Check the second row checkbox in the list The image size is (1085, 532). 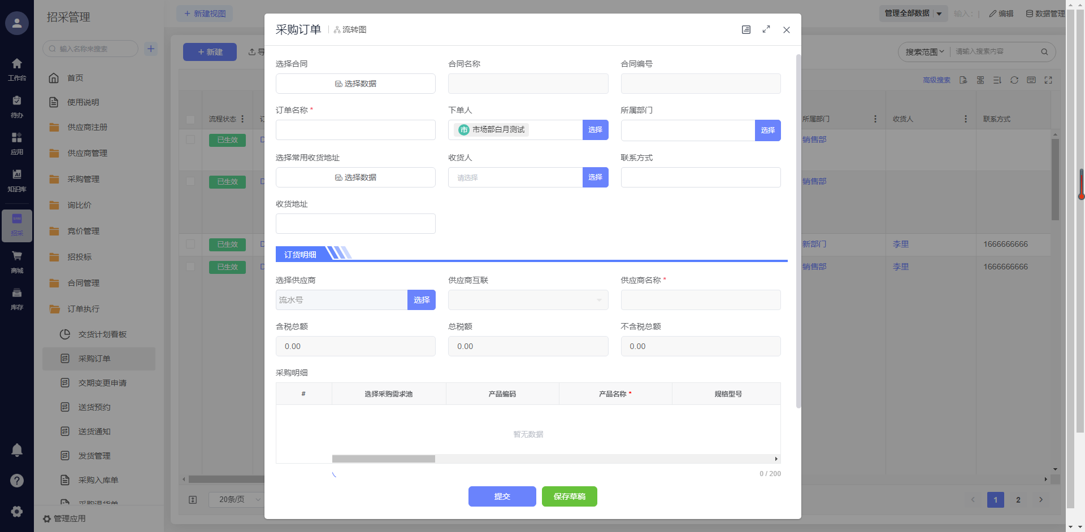tap(190, 181)
